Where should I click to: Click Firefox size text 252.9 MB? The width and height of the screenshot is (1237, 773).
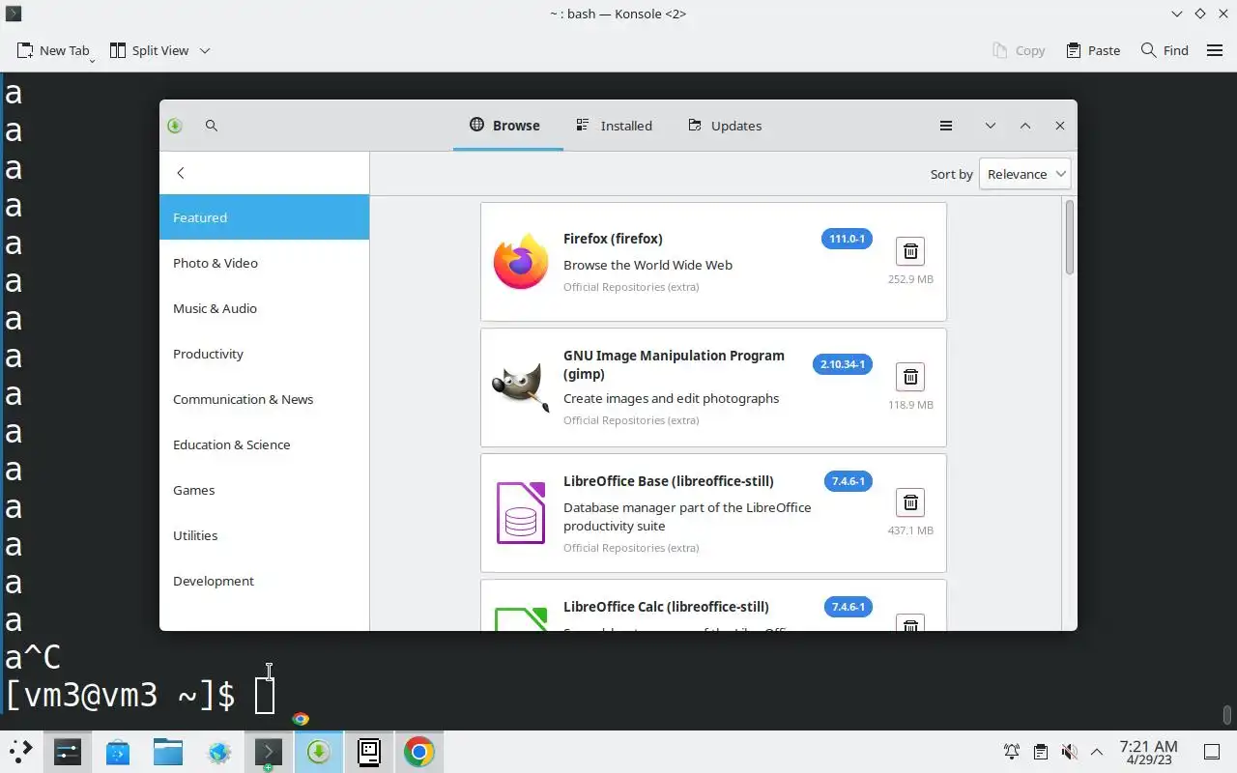pyautogui.click(x=910, y=279)
